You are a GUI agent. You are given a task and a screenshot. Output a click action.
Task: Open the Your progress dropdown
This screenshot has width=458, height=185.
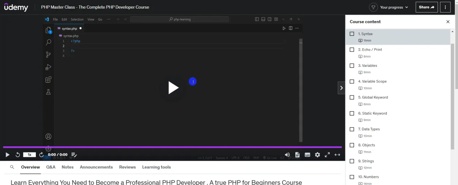tap(394, 7)
